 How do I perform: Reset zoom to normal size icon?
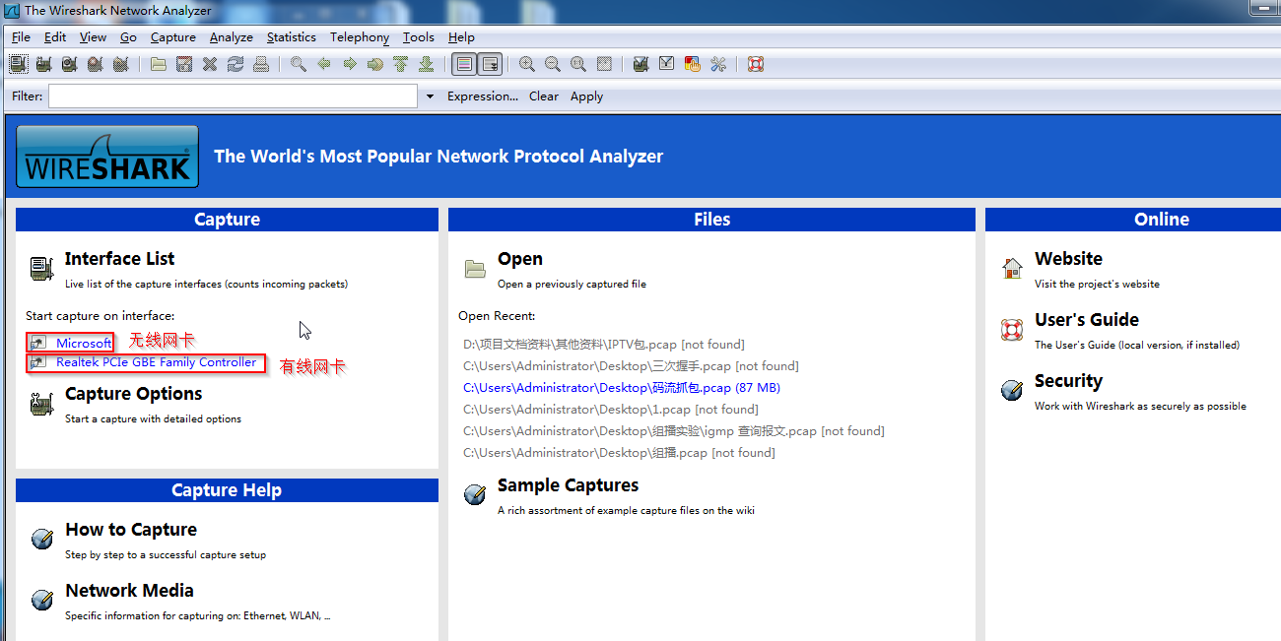[578, 64]
